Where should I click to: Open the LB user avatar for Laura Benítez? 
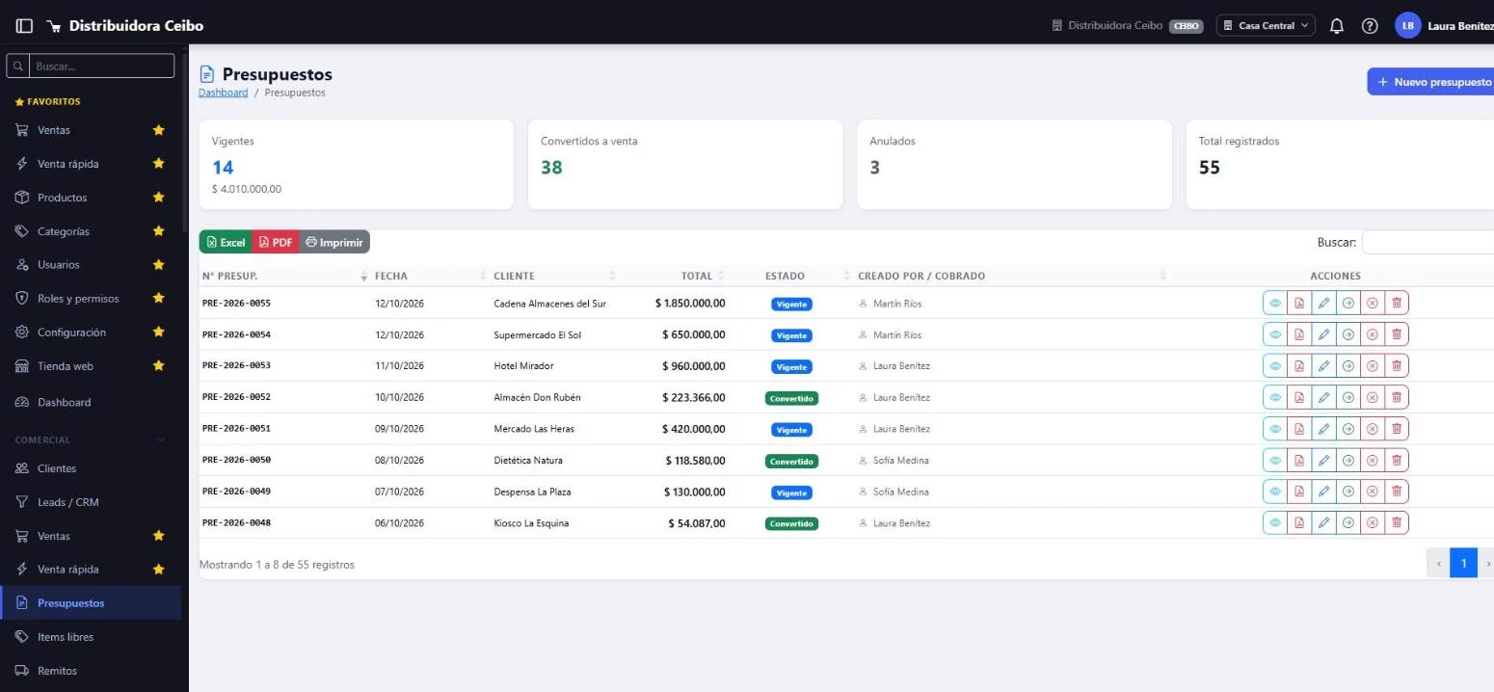coord(1408,26)
